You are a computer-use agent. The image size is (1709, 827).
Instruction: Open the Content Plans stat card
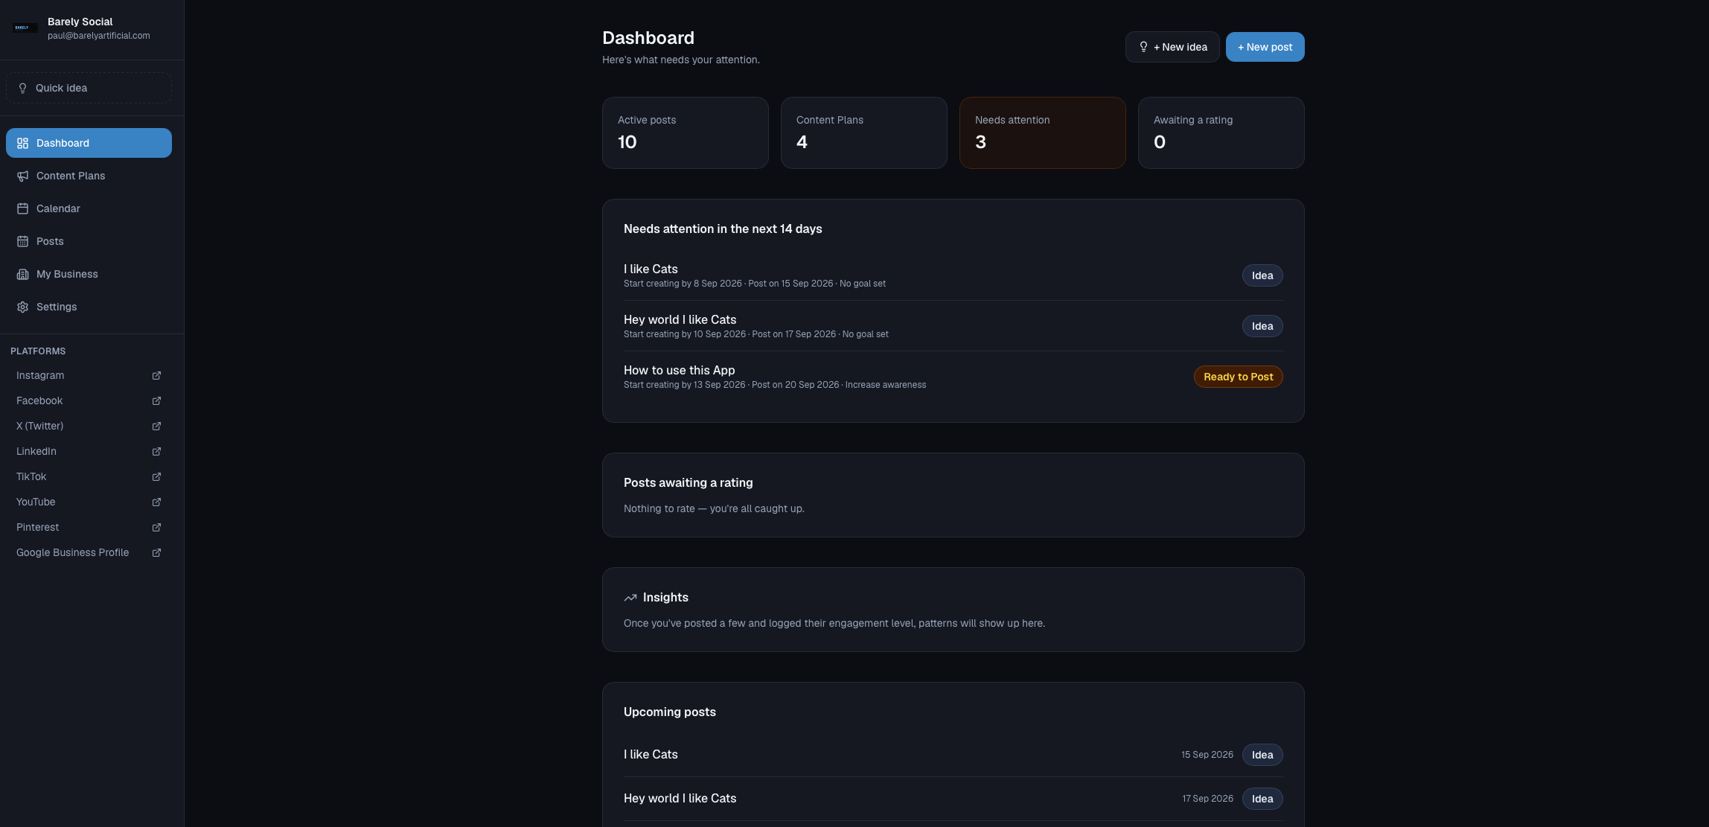863,132
